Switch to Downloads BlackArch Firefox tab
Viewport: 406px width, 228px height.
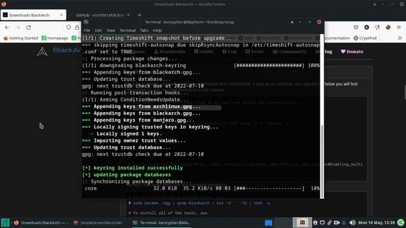[33, 15]
